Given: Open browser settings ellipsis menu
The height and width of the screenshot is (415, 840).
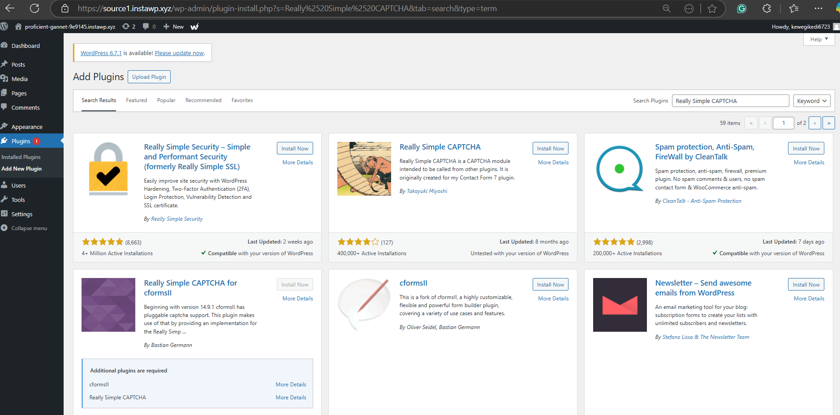Looking at the screenshot, I should point(818,9).
